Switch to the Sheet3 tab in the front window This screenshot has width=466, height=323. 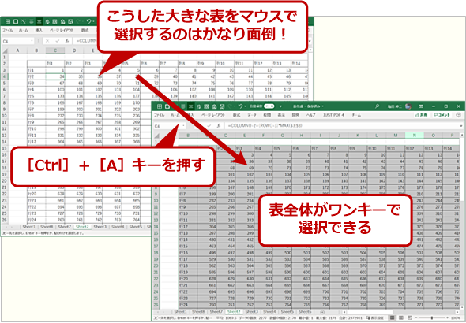pyautogui.click(x=251, y=312)
